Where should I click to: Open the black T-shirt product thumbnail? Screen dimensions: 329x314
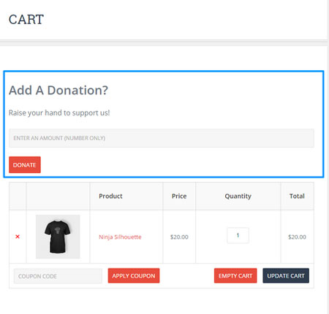tap(58, 237)
